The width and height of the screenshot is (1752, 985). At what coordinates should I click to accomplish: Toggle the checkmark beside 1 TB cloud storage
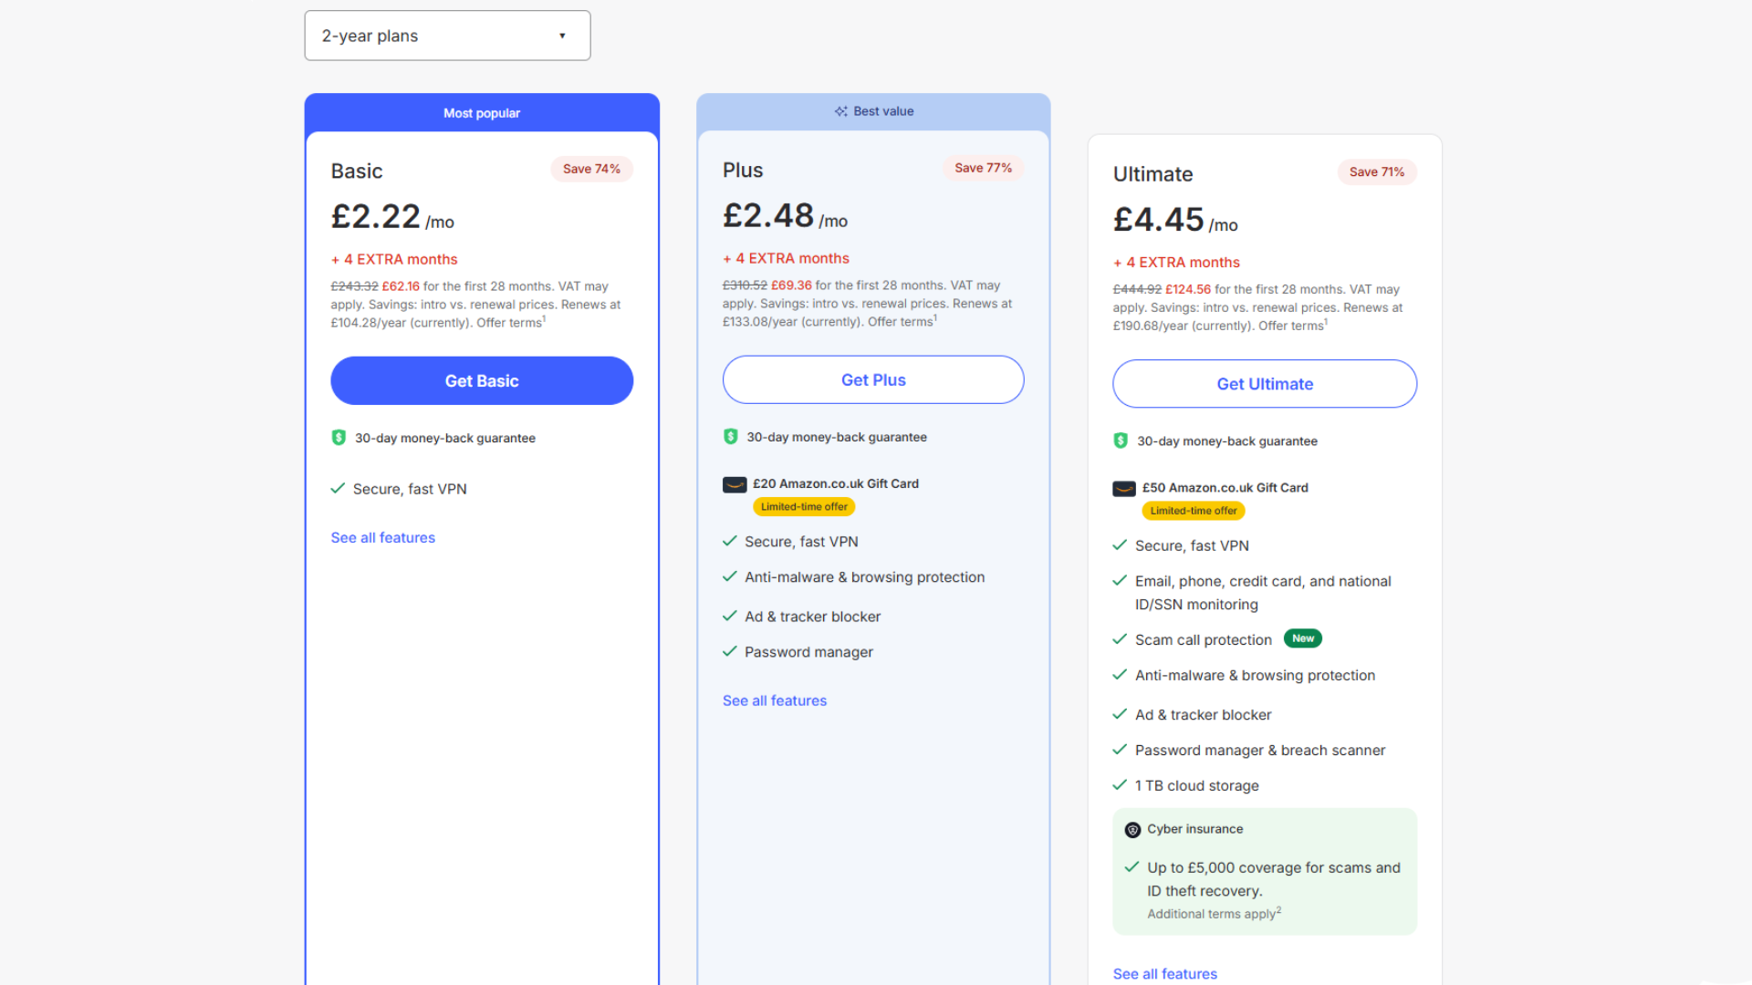1120,785
